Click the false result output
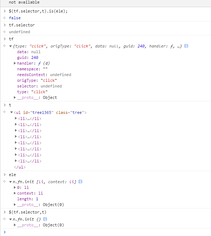This screenshot has height=236, width=211. [15, 18]
